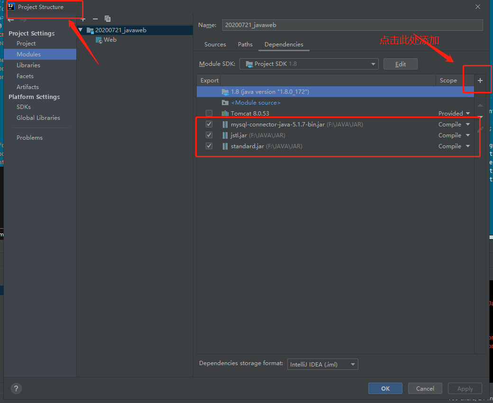493x403 pixels.
Task: Select the <Module source> row
Action: [x=335, y=103]
